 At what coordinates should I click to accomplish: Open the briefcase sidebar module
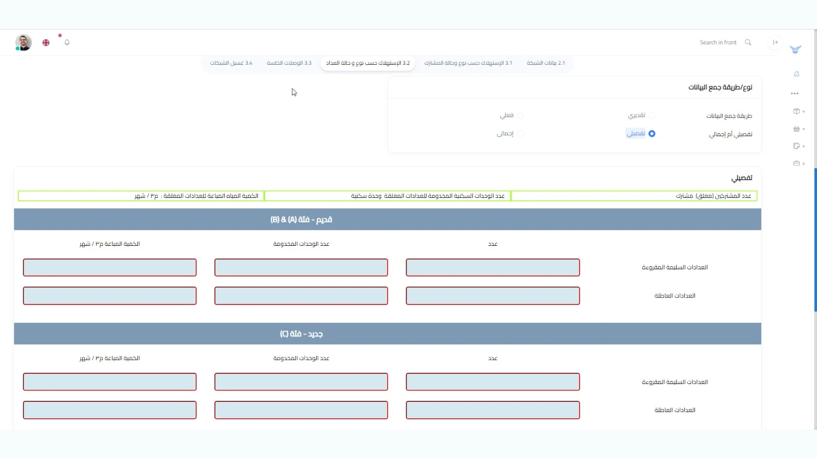(x=797, y=164)
